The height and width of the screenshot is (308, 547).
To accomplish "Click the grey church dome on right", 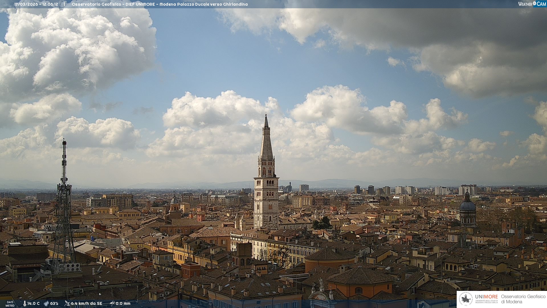I will click(x=468, y=205).
